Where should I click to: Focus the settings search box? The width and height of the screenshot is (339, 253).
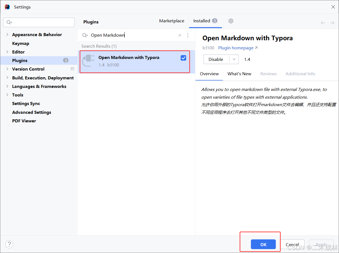click(x=39, y=22)
